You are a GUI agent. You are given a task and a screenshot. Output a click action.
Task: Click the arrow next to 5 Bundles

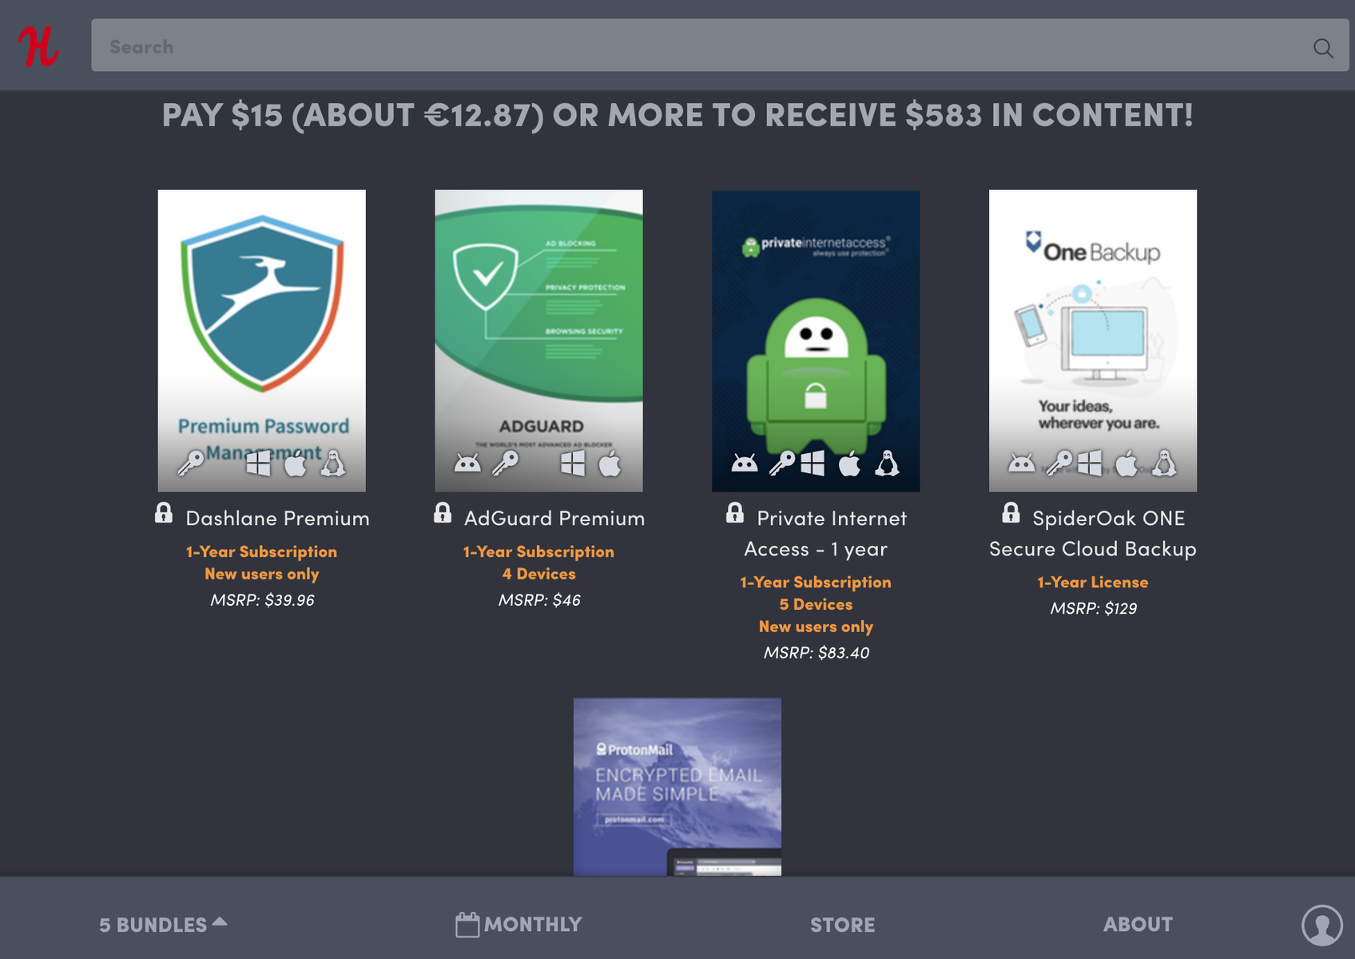pyautogui.click(x=220, y=921)
